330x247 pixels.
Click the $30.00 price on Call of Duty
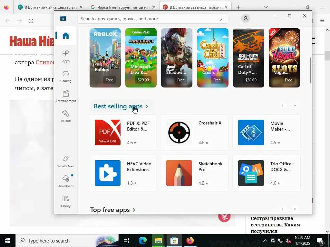pos(251,80)
